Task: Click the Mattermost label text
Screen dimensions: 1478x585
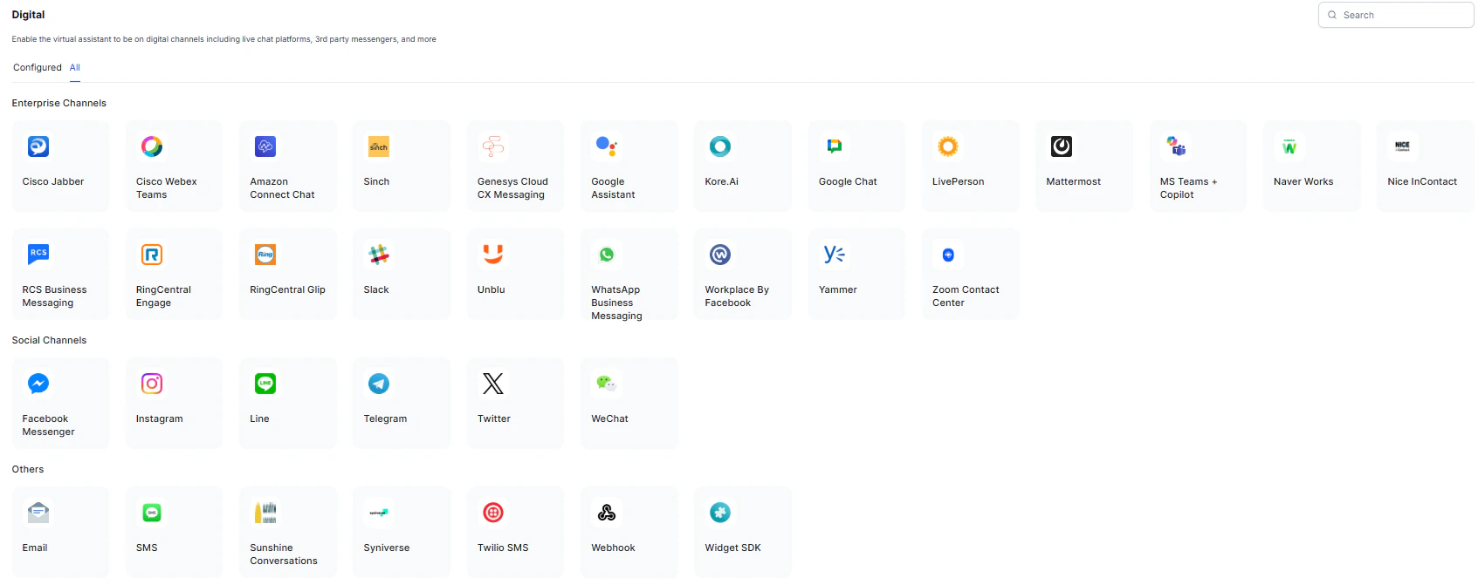Action: [1074, 181]
